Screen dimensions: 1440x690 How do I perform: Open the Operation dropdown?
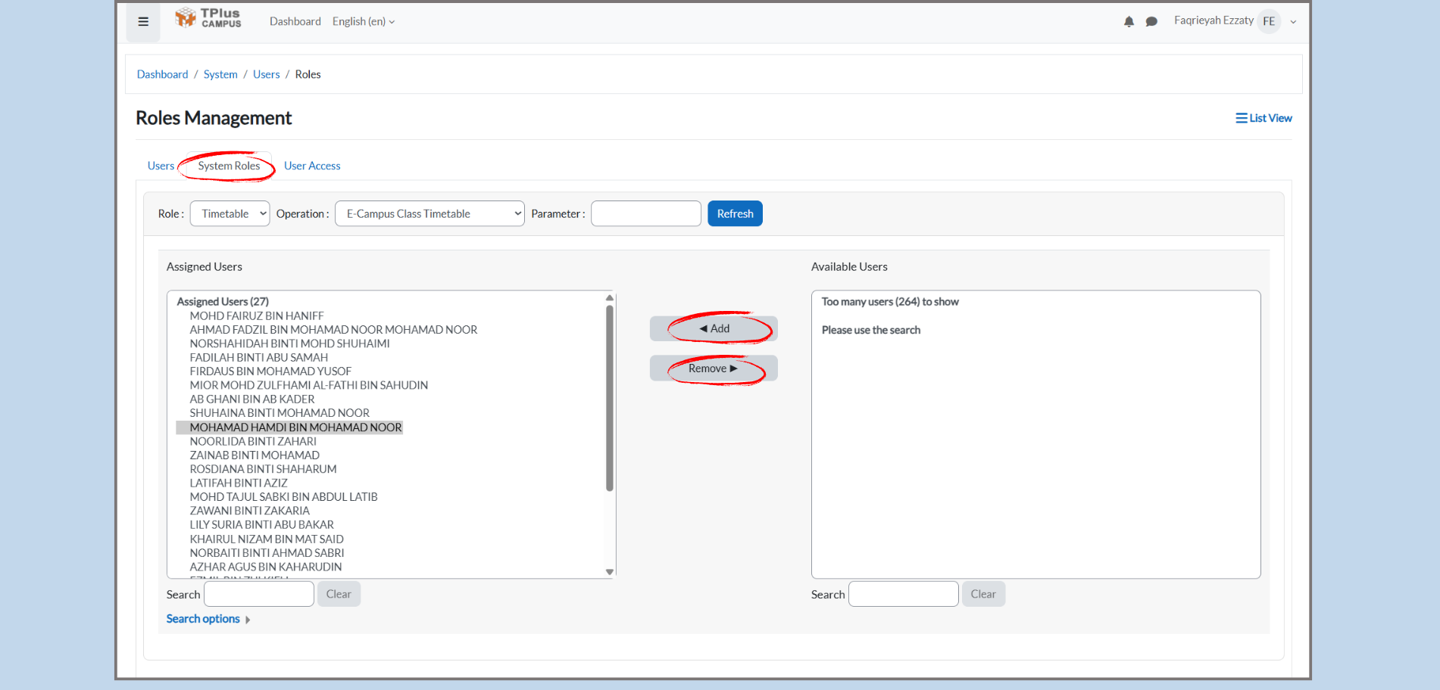pyautogui.click(x=429, y=214)
